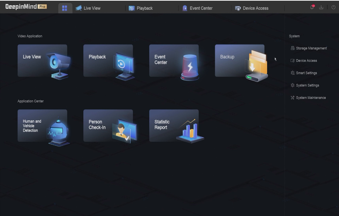Open the Statistic Report tile
The width and height of the screenshot is (339, 216).
(174, 126)
